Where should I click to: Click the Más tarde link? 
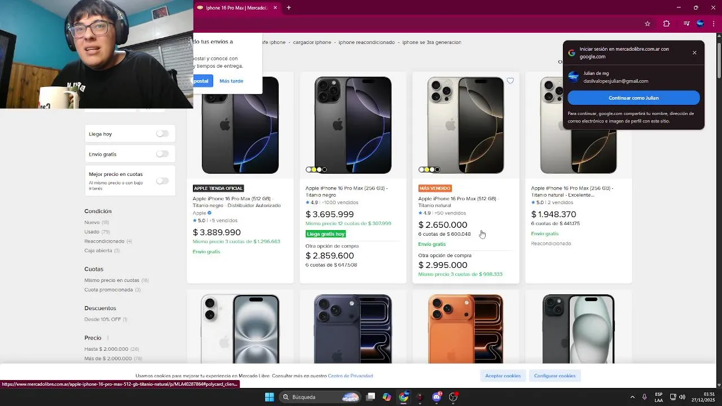pos(231,81)
